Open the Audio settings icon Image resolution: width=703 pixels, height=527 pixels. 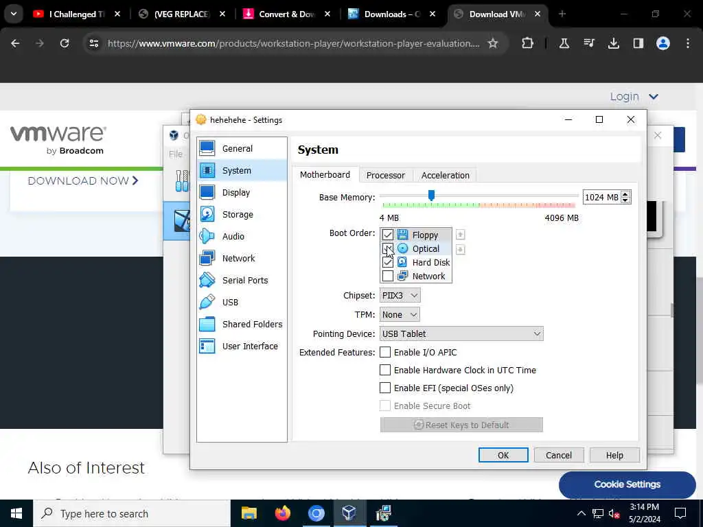tap(207, 236)
